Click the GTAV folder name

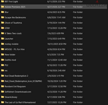click(x=7, y=28)
